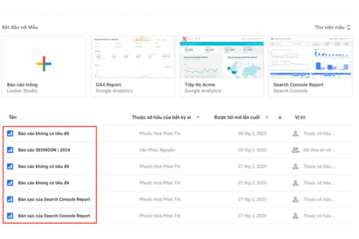The image size is (359, 239).
Task: Click the colorful plus icon for a blank report
Action: click(44, 63)
